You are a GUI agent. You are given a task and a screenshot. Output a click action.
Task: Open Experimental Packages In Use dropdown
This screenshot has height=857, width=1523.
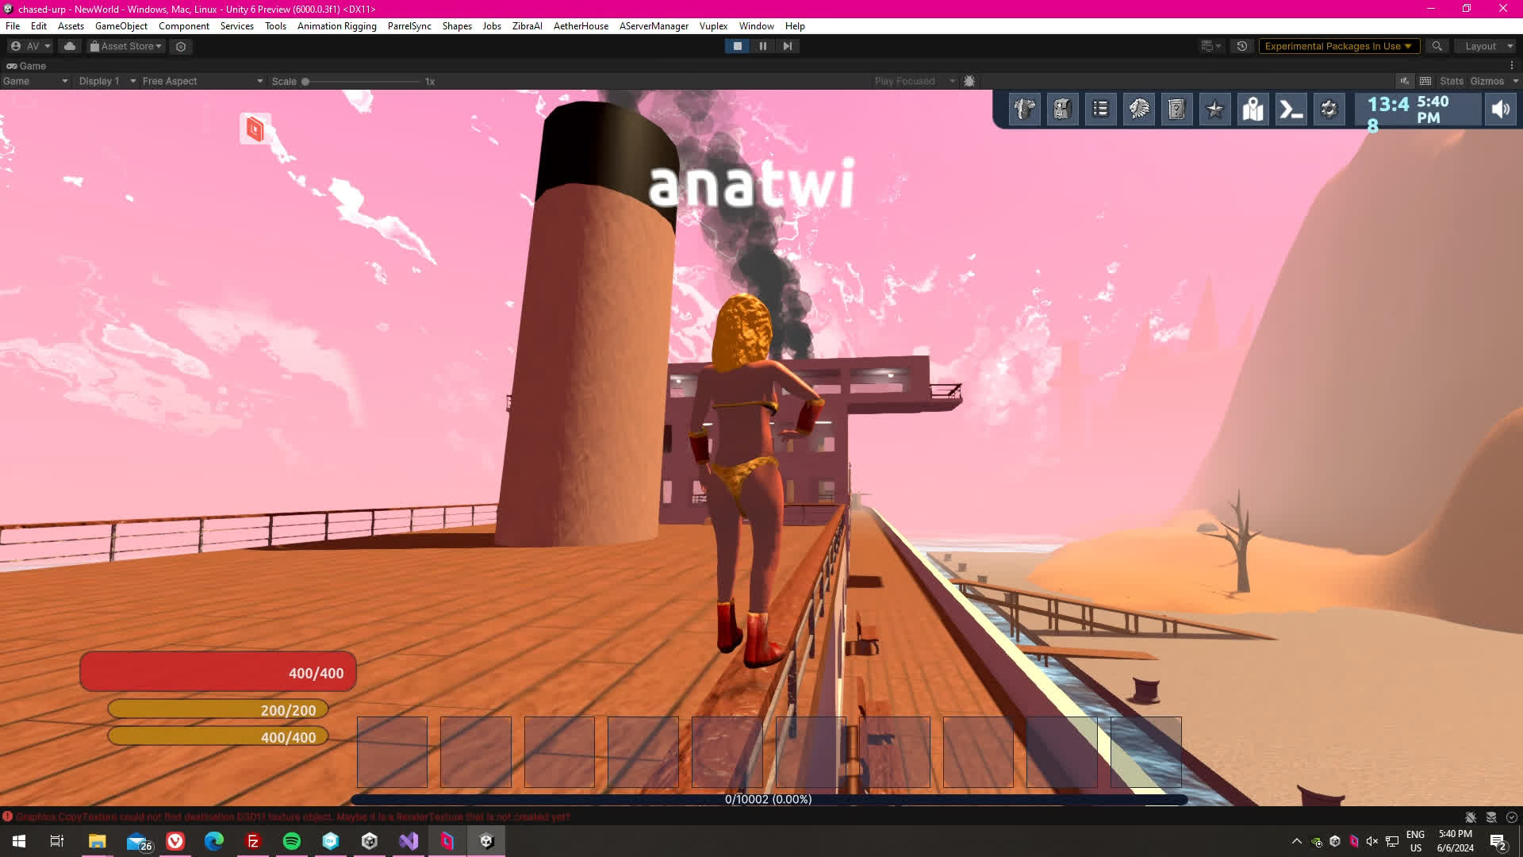click(1337, 46)
